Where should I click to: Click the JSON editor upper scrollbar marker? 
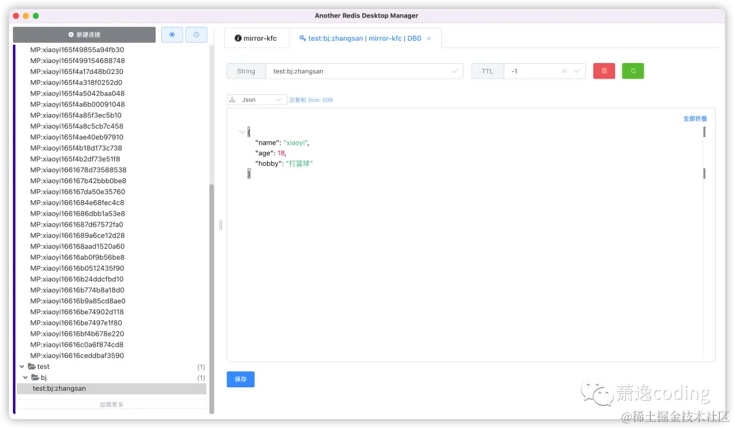click(x=704, y=132)
